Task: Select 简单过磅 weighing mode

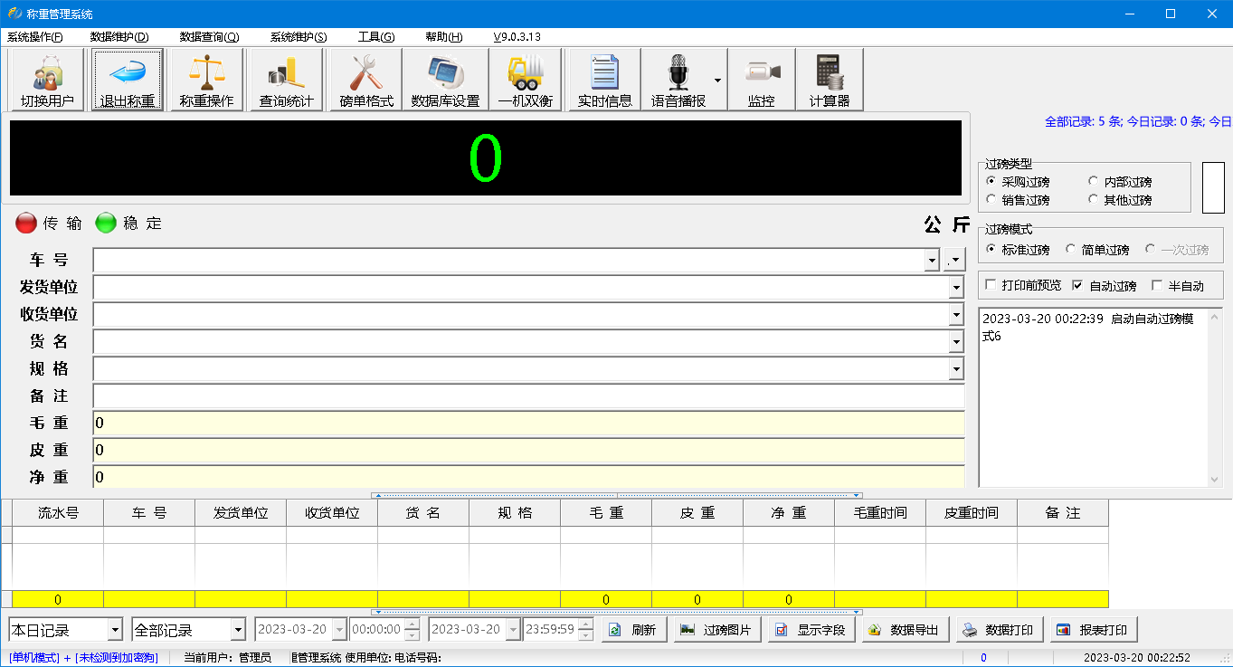Action: tap(1097, 250)
